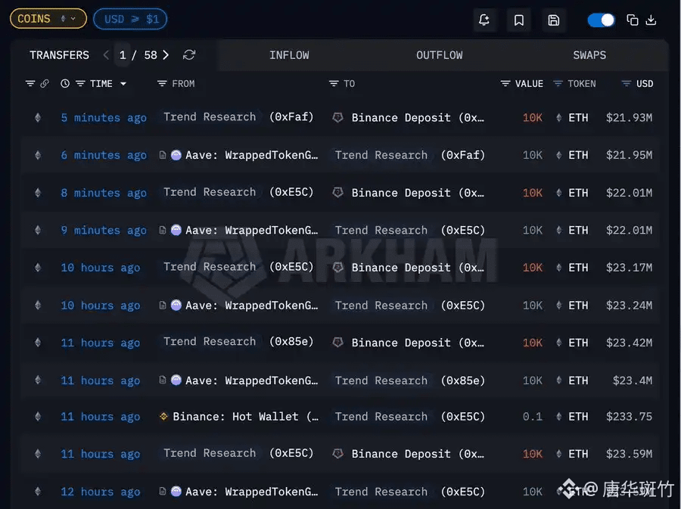Screen dimensions: 681x509
Task: Click the clock icon in TIME column
Action: pos(65,84)
